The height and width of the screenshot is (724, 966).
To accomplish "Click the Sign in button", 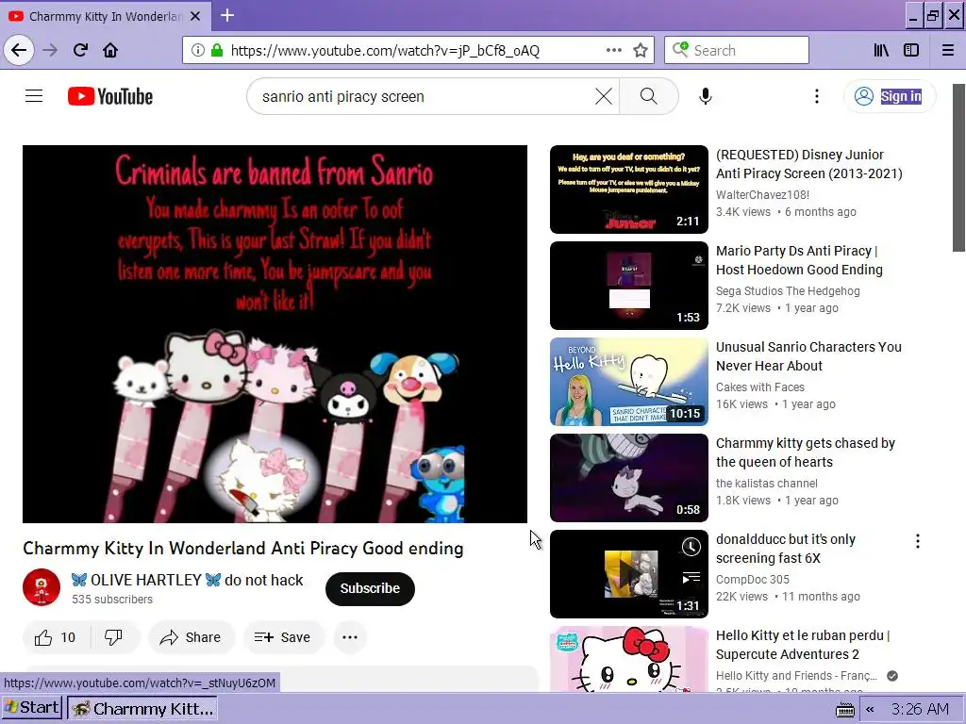I will click(890, 96).
